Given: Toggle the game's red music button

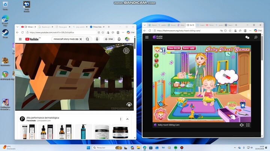Looking at the screenshot, I should coord(156,60).
